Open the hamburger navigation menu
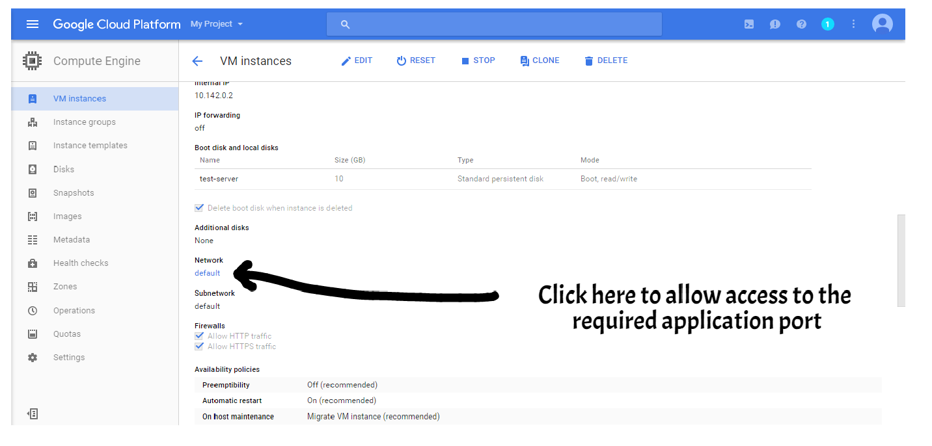 coord(33,24)
